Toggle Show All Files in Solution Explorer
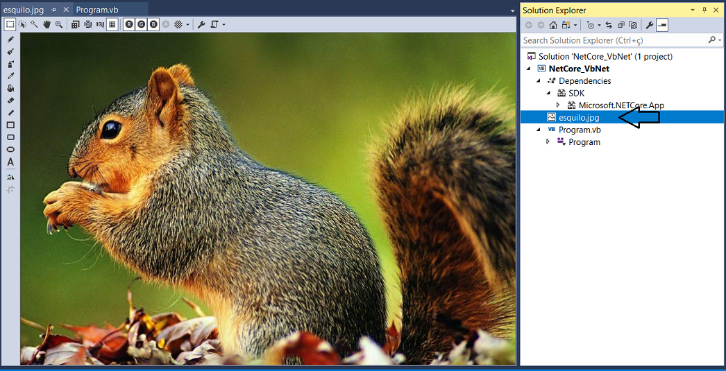Viewport: 726px width, 371px height. point(634,25)
